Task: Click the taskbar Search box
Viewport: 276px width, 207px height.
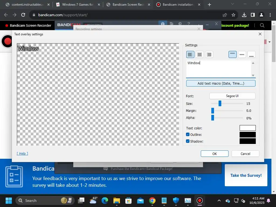Action: pos(45,201)
